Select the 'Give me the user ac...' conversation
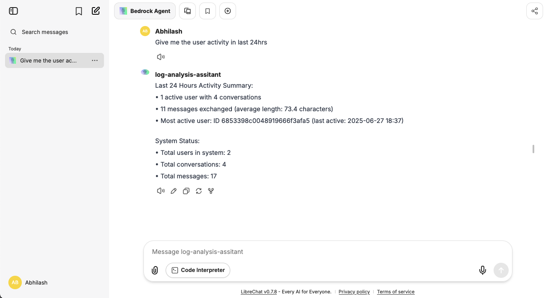 point(48,60)
